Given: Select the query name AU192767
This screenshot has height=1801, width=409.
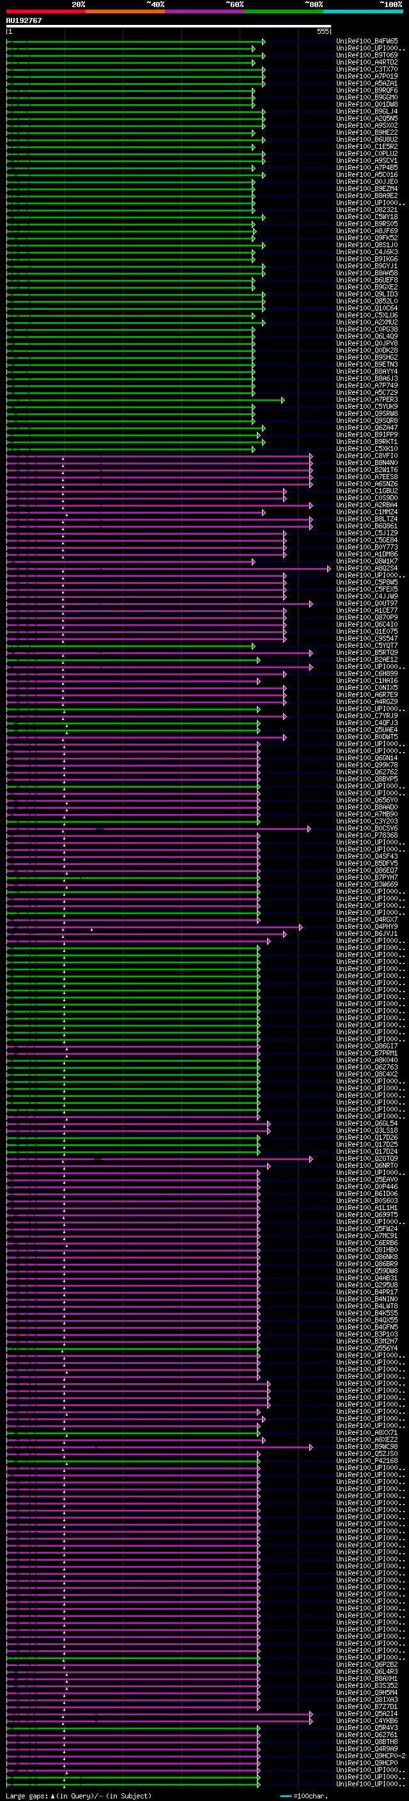Looking at the screenshot, I should click(x=24, y=21).
